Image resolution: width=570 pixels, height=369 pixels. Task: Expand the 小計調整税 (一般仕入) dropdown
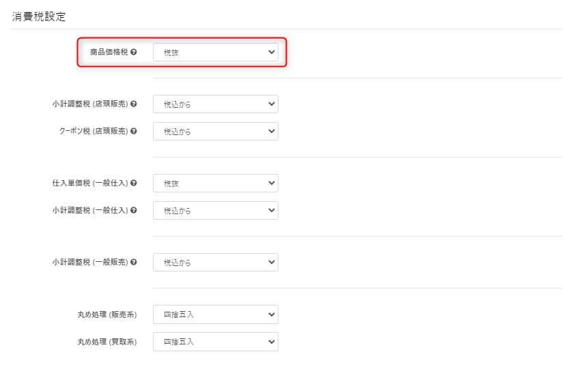click(x=215, y=210)
